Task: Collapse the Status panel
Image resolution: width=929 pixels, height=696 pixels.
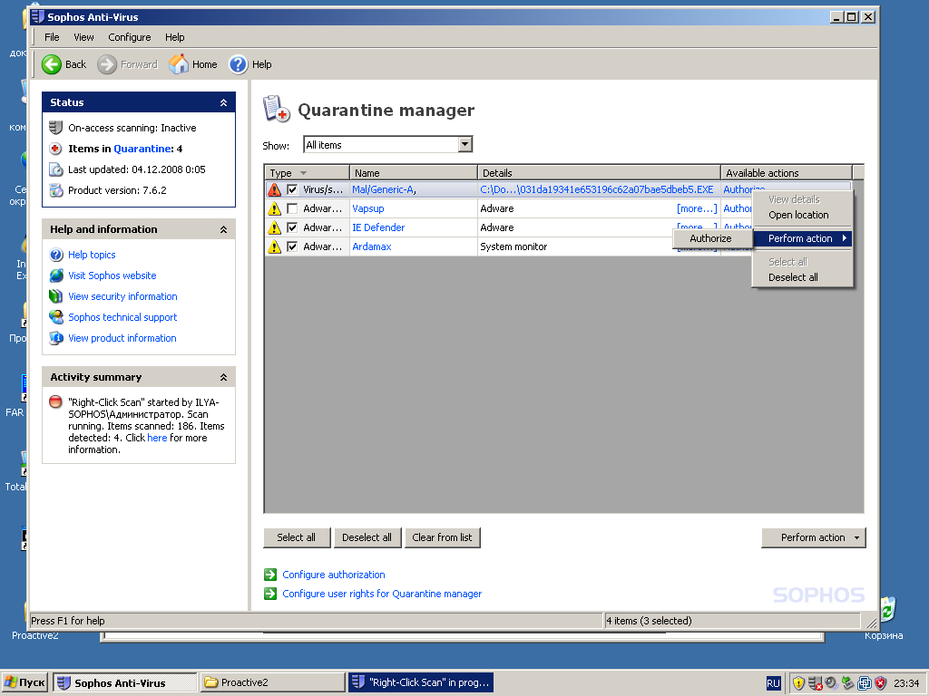Action: 223,102
